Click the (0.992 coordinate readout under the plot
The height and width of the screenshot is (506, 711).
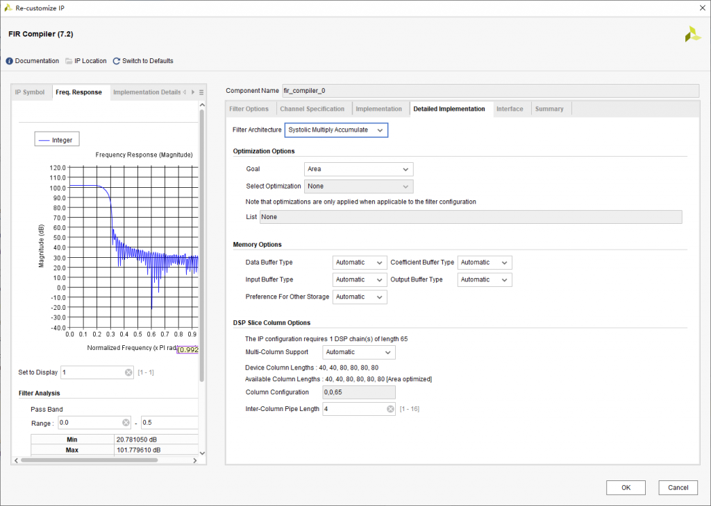(x=187, y=349)
